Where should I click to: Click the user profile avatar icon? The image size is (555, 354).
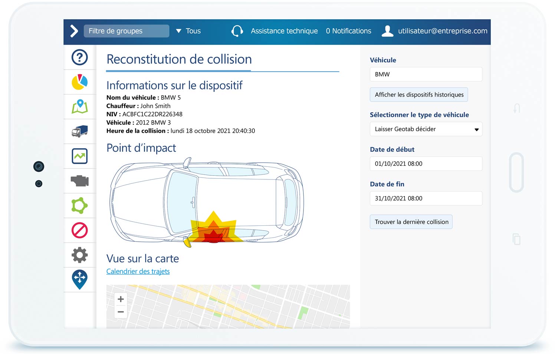[388, 31]
